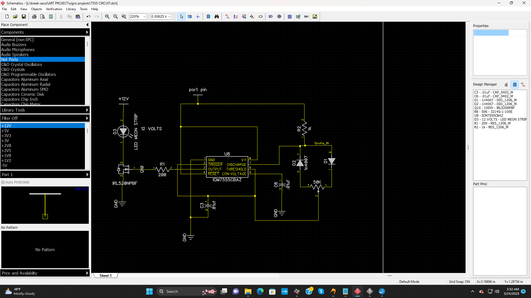Select the Place Text ABC tool
The width and height of the screenshot is (531, 298).
(306, 17)
